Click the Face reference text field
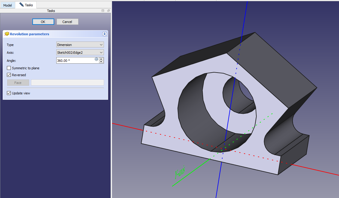 67,83
